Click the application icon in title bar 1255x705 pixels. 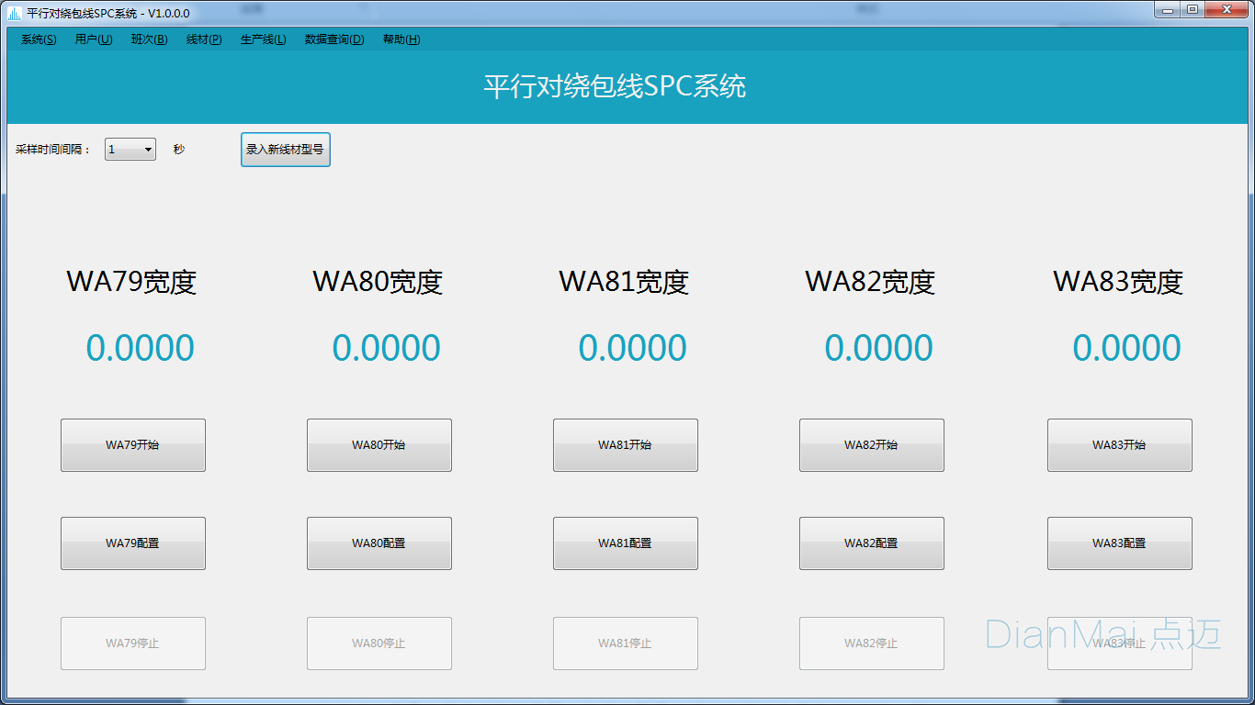[x=15, y=13]
